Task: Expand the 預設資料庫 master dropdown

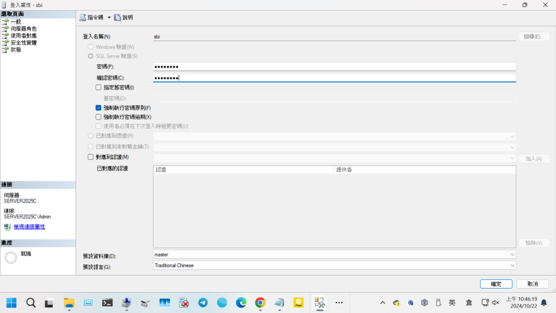Action: (x=512, y=254)
